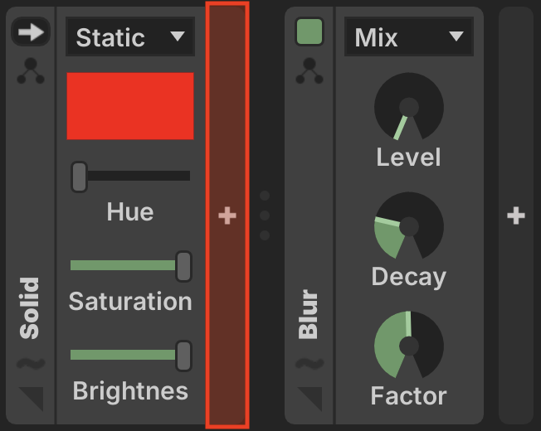Click the tilde wave icon on Blur module
This screenshot has height=431, width=541.
click(x=309, y=364)
